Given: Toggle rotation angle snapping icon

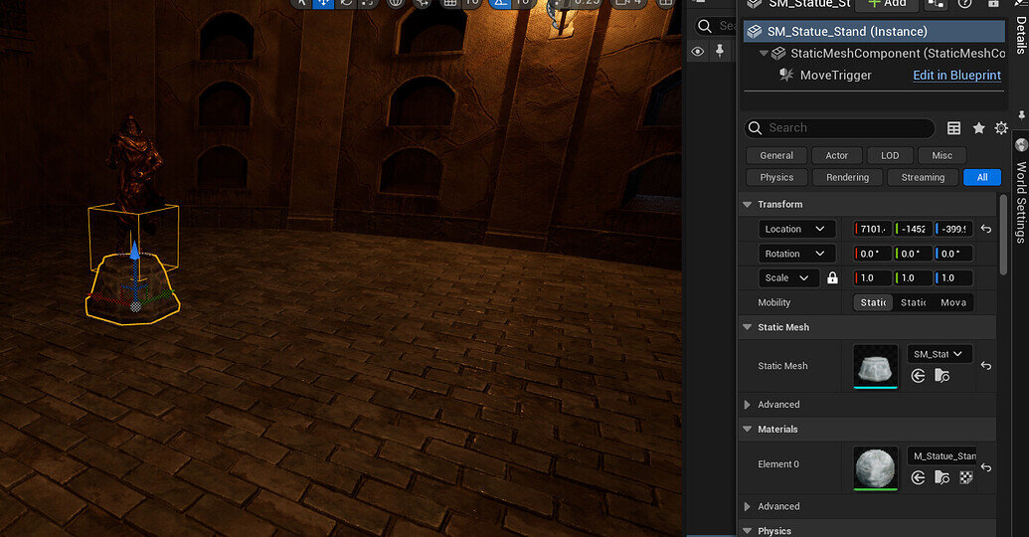Looking at the screenshot, I should (x=500, y=3).
